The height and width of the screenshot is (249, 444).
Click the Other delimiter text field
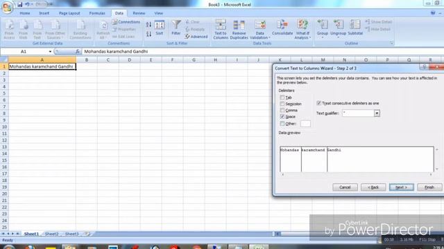coord(305,124)
